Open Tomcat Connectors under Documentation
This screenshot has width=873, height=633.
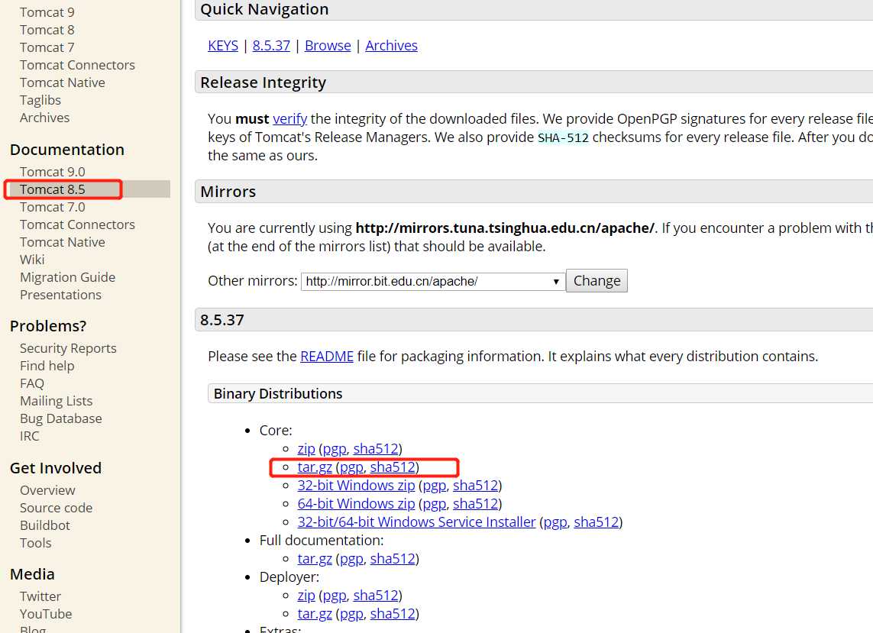tap(77, 224)
